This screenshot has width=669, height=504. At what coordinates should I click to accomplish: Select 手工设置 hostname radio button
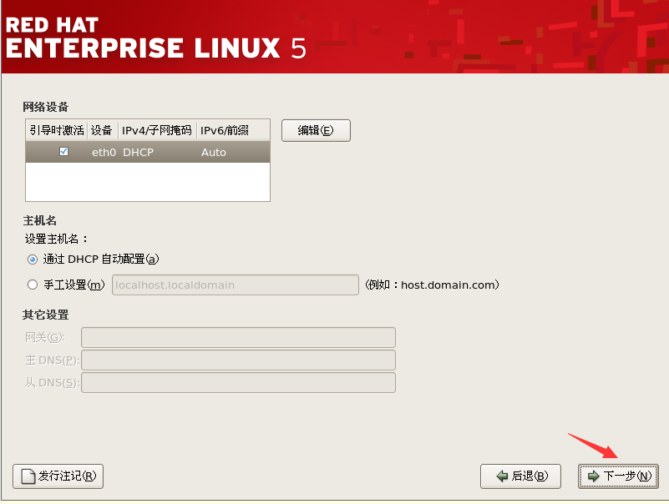coord(32,285)
